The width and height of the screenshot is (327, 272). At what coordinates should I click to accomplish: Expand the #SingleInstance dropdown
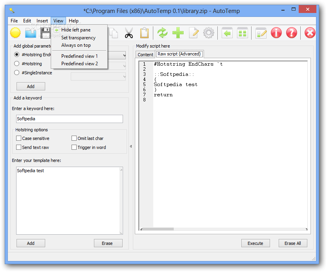pyautogui.click(x=98, y=77)
